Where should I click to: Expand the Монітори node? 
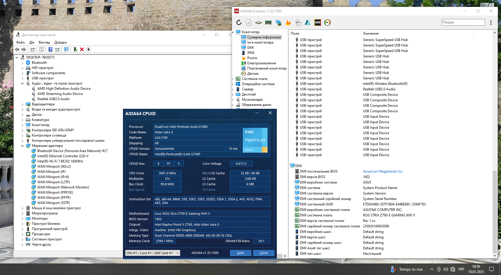click(x=23, y=218)
